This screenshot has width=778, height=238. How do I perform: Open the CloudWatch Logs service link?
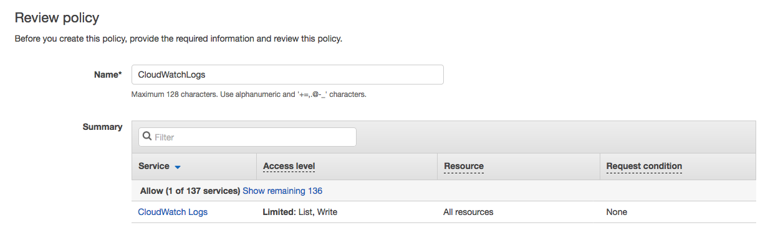173,212
